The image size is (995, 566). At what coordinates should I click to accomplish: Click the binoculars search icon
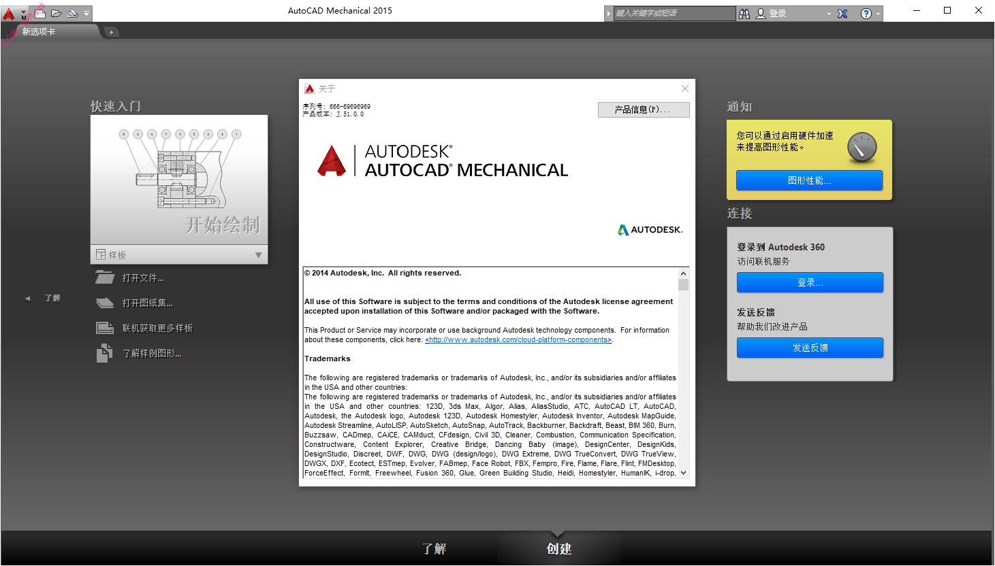744,14
